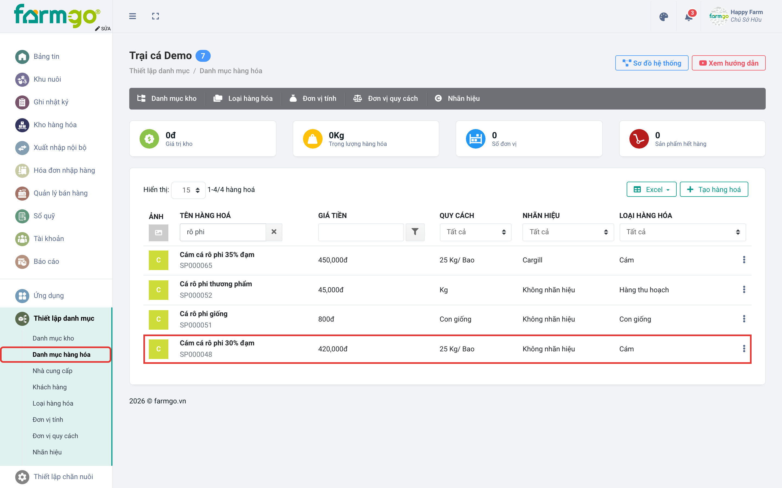Viewport: 782px width, 488px height.
Task: Open the Nhãn hiệu filter dropdown
Action: tap(568, 232)
